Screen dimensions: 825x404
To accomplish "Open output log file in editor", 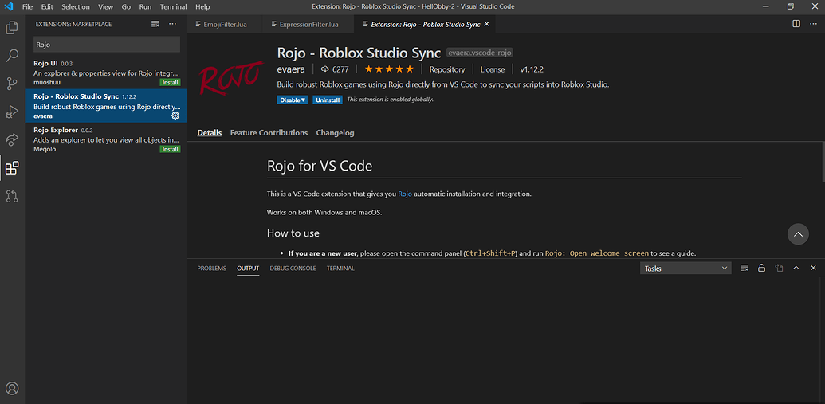I will (779, 268).
